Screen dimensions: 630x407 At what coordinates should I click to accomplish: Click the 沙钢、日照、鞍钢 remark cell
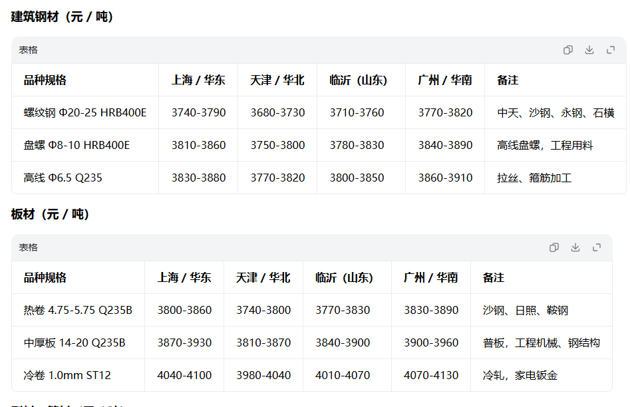[x=525, y=310]
